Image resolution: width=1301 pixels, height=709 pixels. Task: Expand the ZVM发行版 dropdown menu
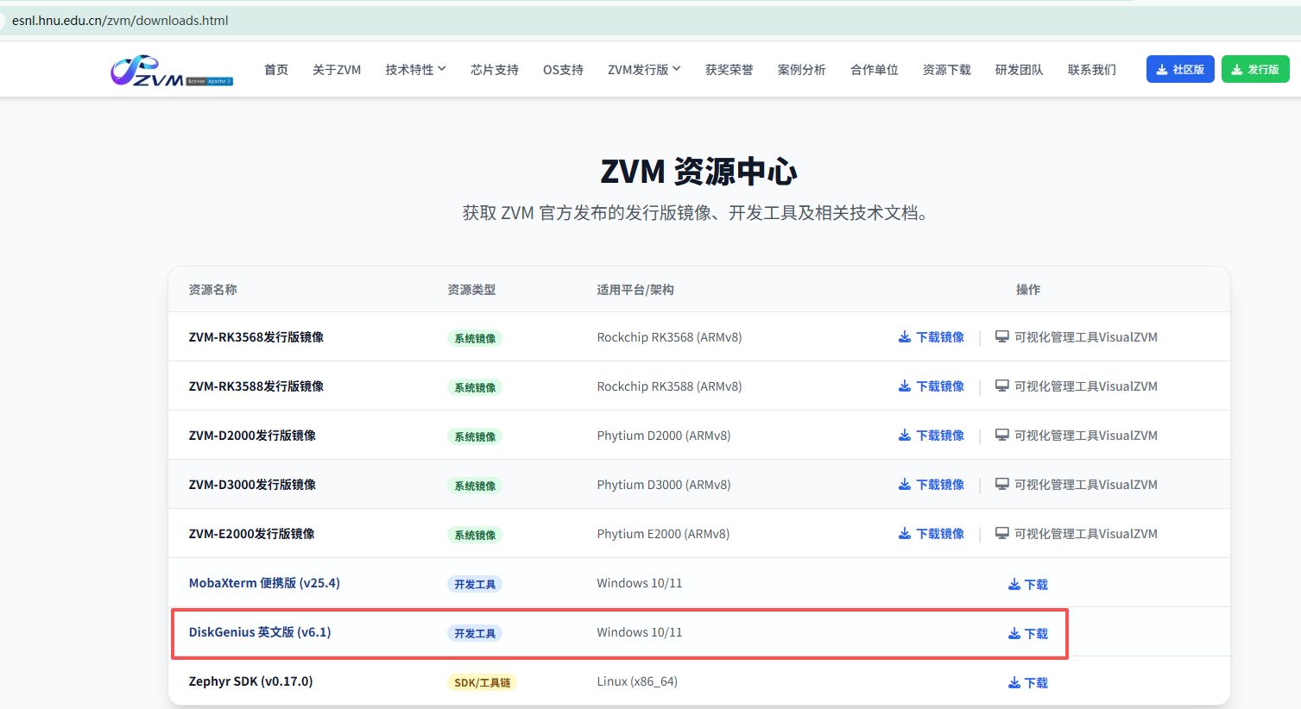coord(644,70)
